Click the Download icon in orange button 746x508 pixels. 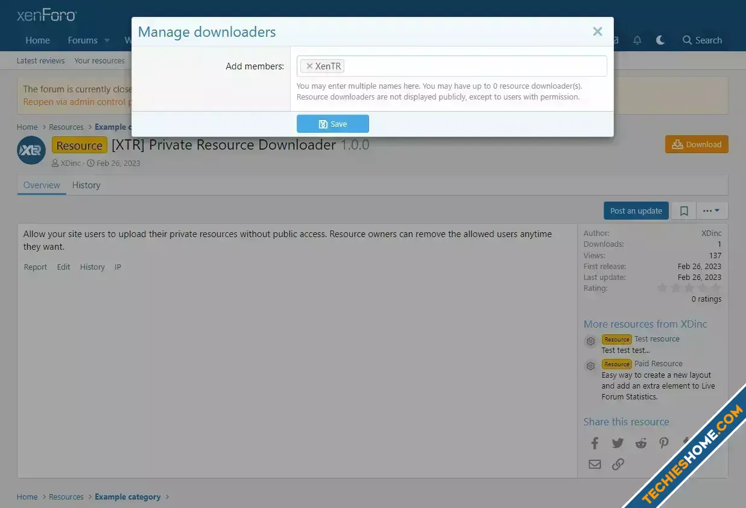click(677, 144)
